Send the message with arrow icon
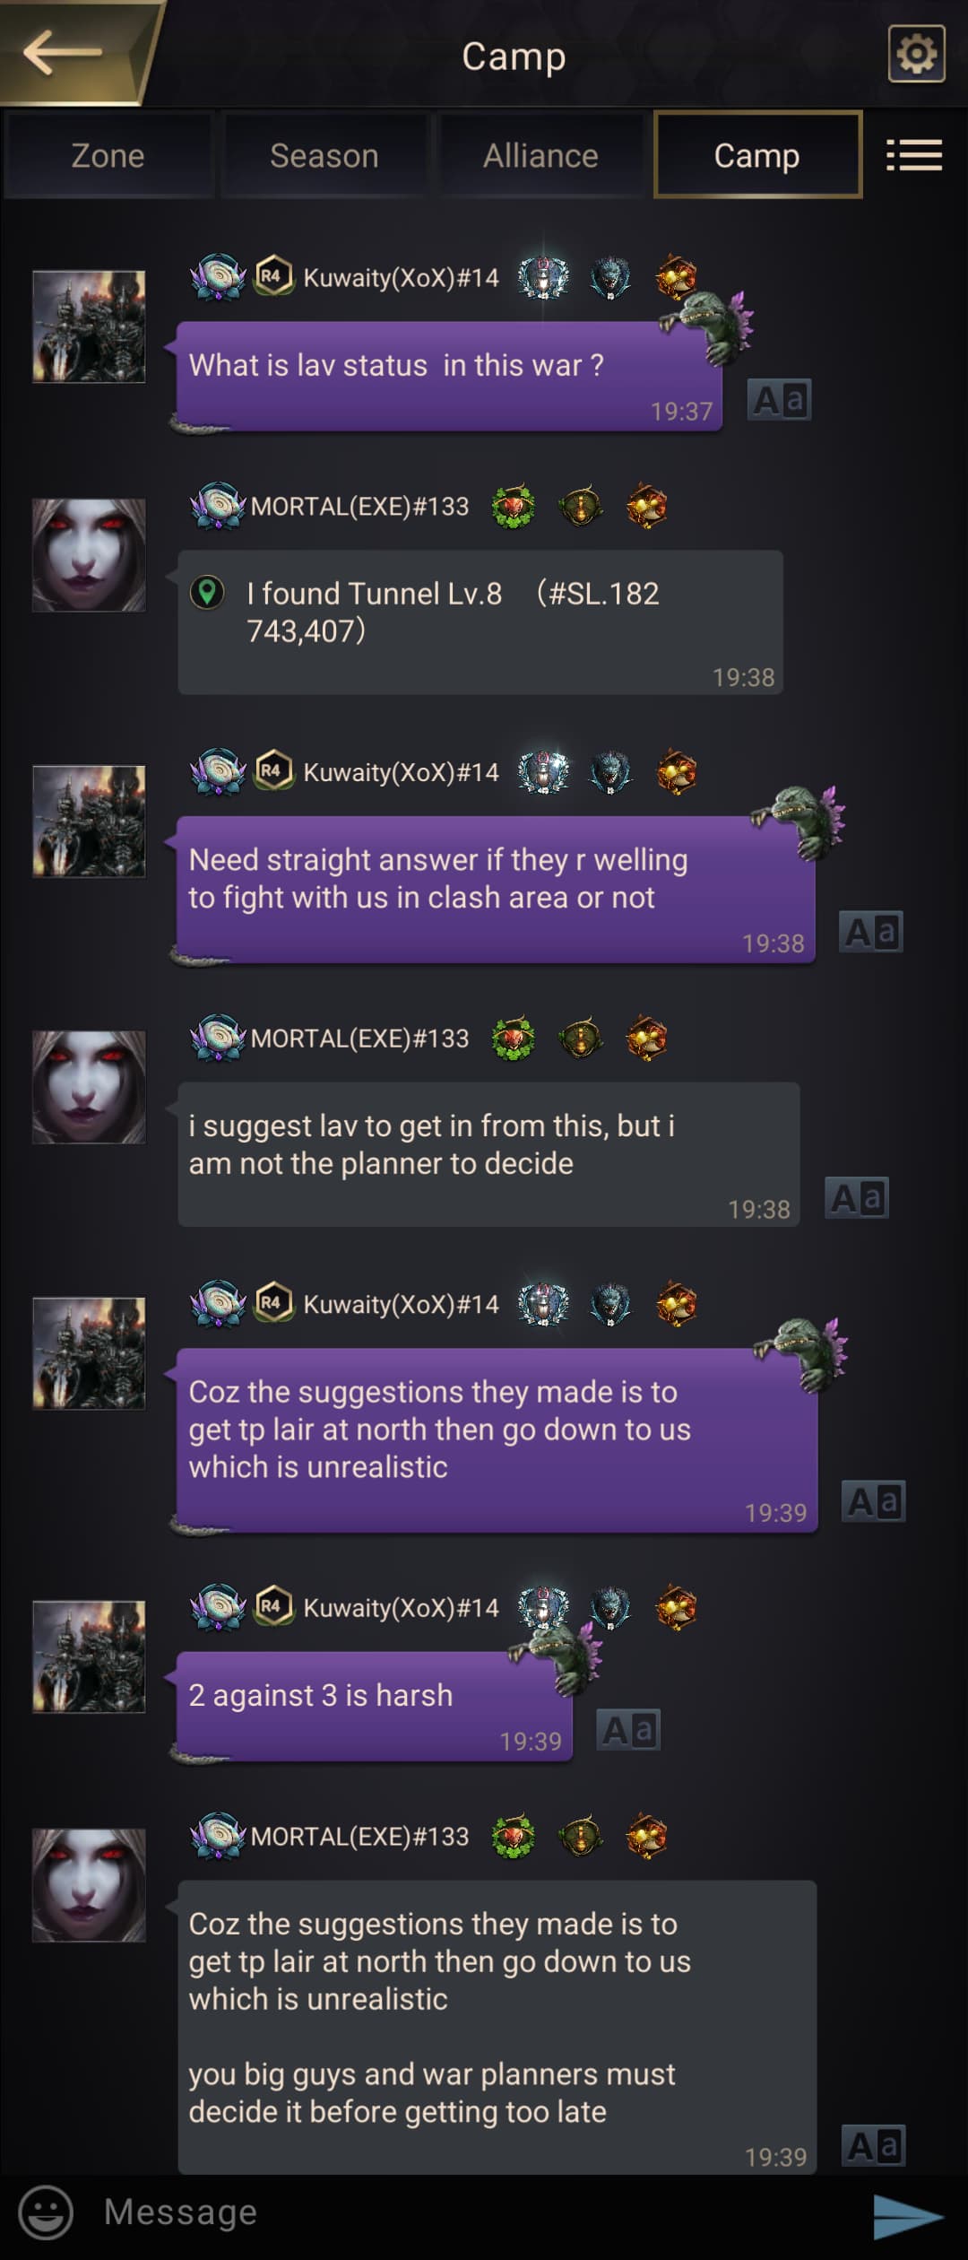This screenshot has width=968, height=2260. [x=908, y=2215]
